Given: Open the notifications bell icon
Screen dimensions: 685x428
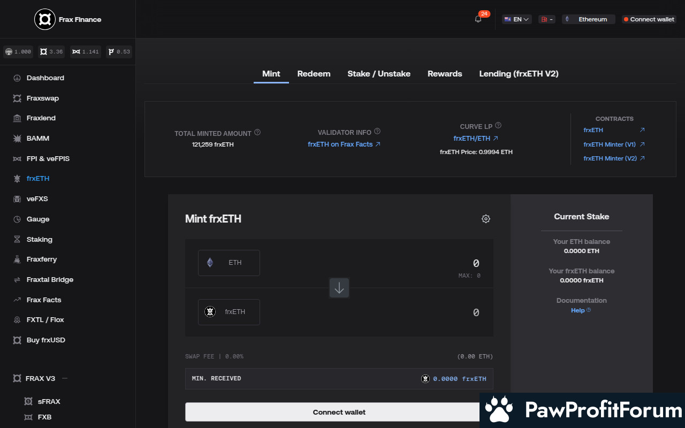Looking at the screenshot, I should [x=478, y=19].
